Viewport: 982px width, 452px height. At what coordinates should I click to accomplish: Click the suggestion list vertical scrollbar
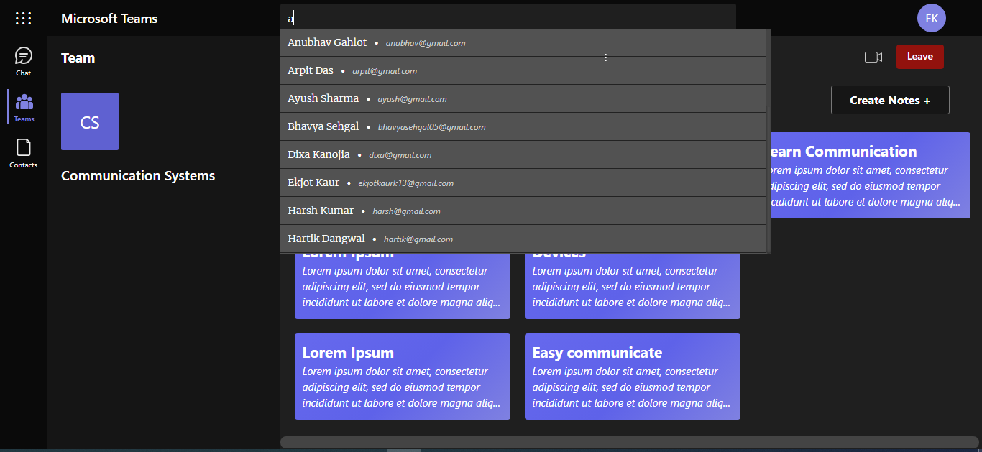[x=769, y=141]
